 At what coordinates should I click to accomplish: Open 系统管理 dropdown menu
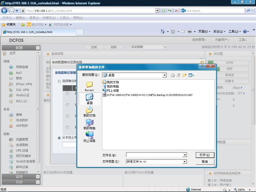click(x=199, y=40)
